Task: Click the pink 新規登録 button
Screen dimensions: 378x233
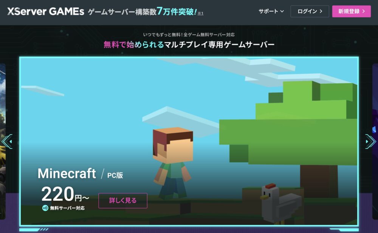Action: pos(352,11)
